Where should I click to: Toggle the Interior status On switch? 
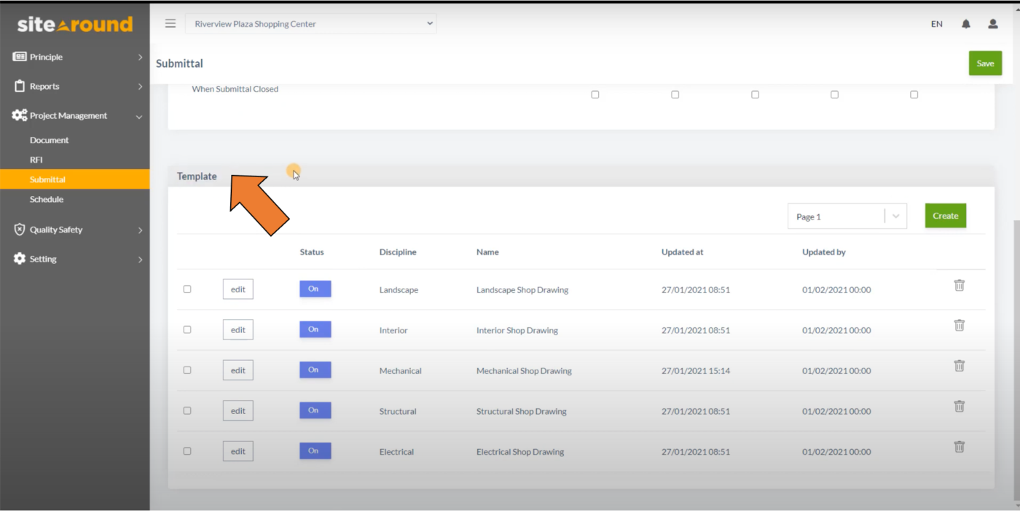click(x=315, y=329)
